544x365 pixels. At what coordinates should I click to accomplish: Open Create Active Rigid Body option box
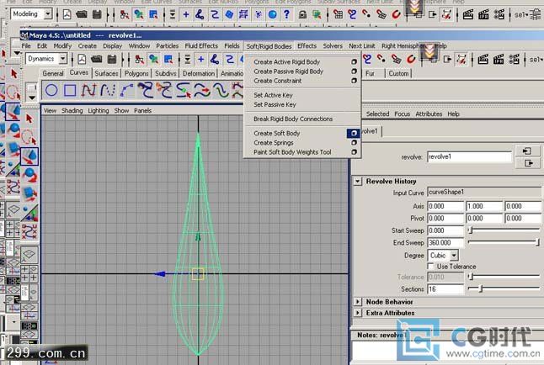pyautogui.click(x=354, y=61)
